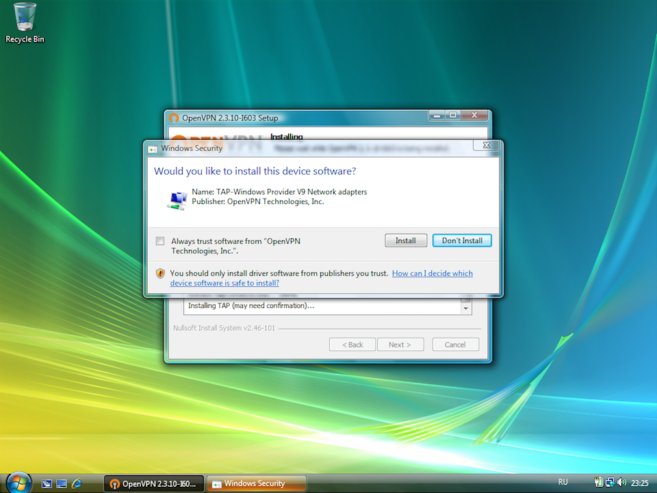Click the Windows Security title bar icon

point(153,149)
